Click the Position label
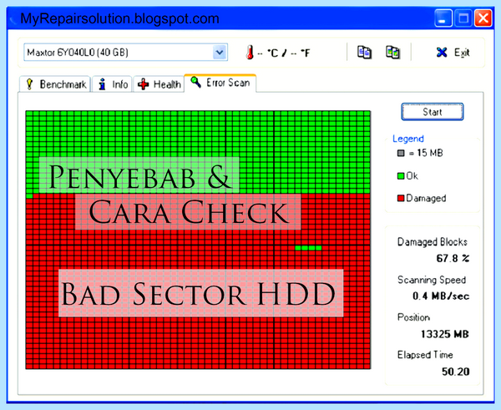 click(x=413, y=317)
